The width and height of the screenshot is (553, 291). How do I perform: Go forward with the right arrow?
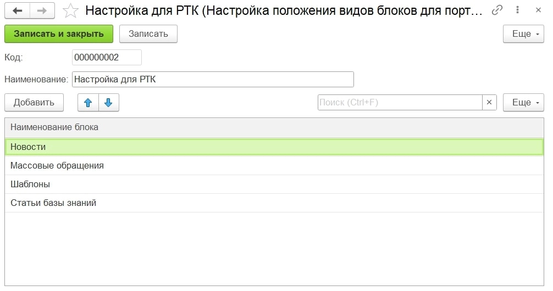(x=42, y=10)
